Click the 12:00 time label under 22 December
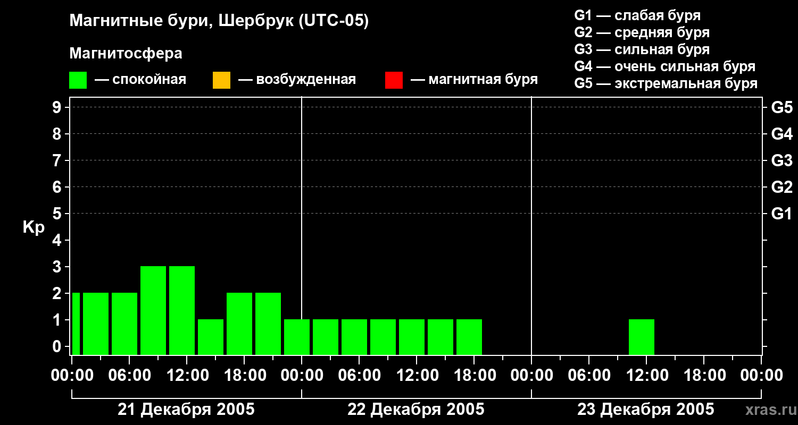The height and width of the screenshot is (425, 798). pyautogui.click(x=417, y=375)
